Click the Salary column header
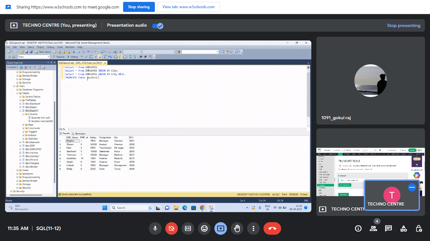The width and height of the screenshot is (430, 241). coord(93,137)
